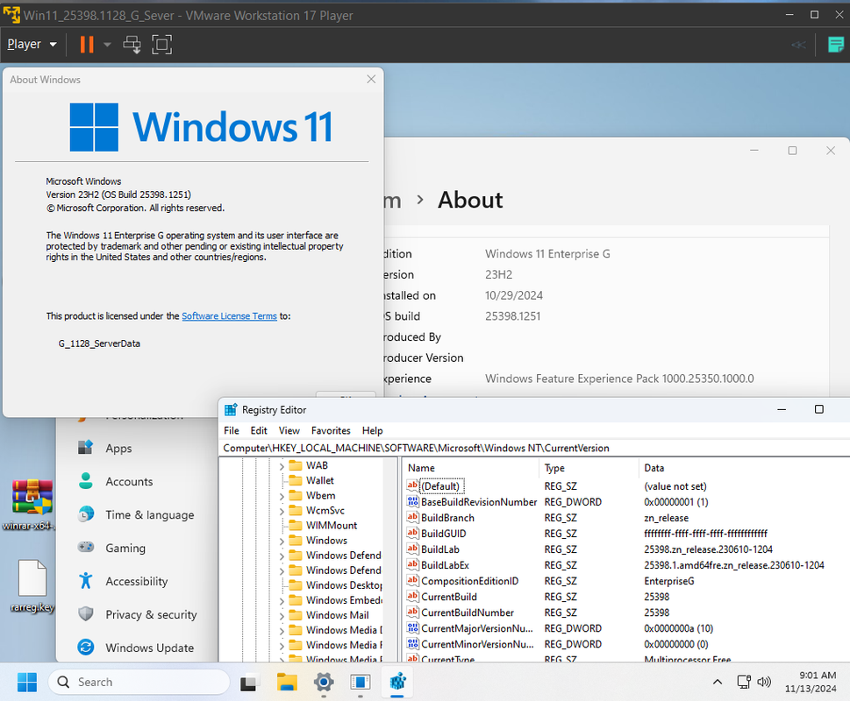Viewport: 850px width, 701px height.
Task: Sort registry values by Name column
Action: pos(470,468)
